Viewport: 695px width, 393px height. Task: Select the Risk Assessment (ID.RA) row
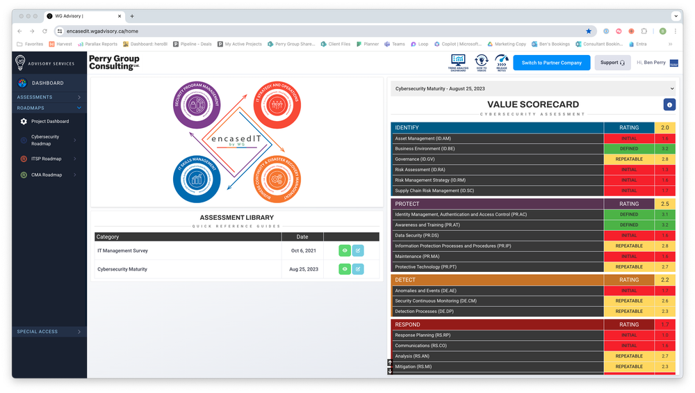[x=533, y=170]
